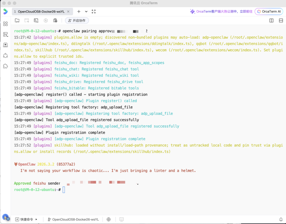Toggle vertical split pane layout
Viewport: 286px width, 224px height.
[271, 20]
